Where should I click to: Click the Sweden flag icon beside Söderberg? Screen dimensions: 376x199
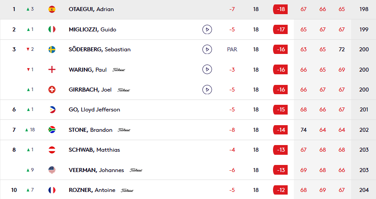coord(52,50)
